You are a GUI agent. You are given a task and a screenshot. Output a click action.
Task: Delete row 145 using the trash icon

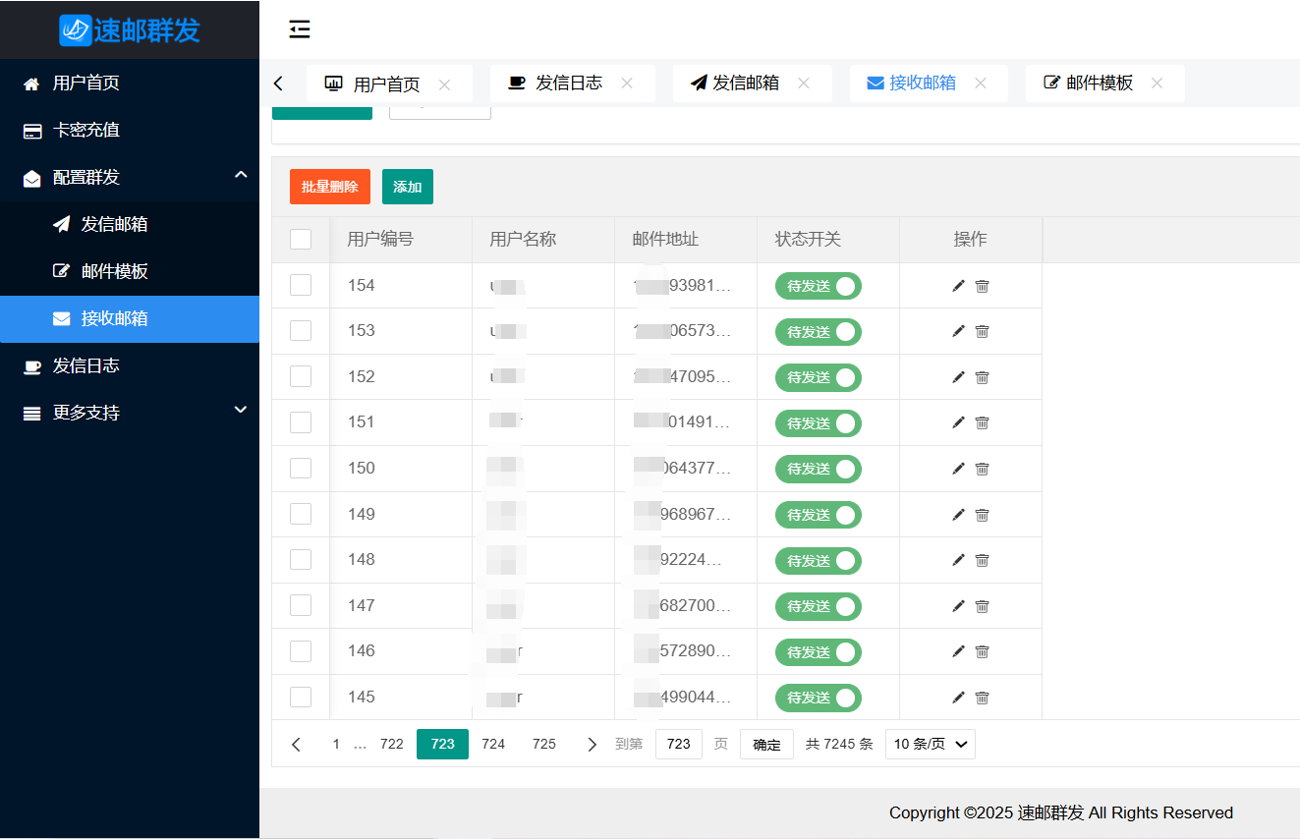(982, 698)
